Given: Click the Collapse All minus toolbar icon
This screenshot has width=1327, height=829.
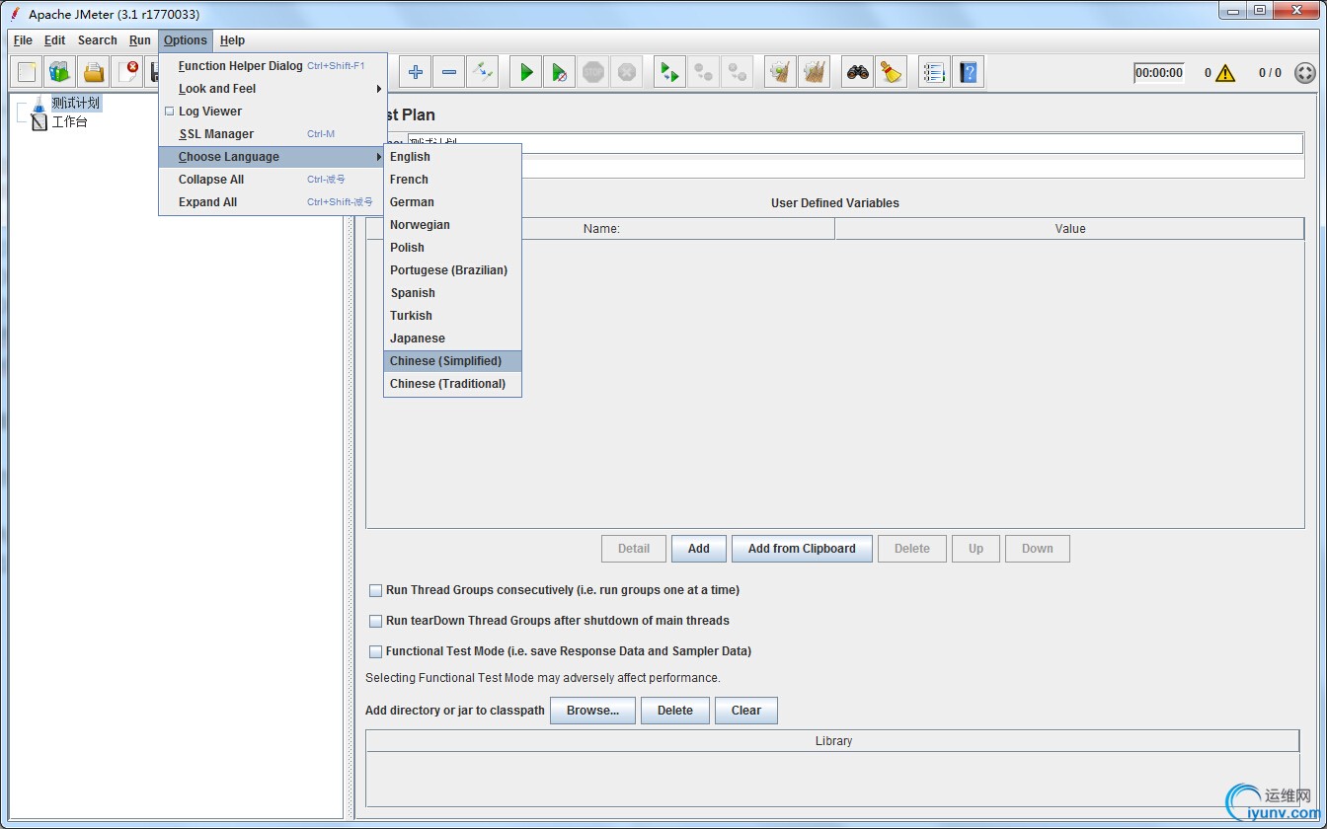Looking at the screenshot, I should click(449, 72).
